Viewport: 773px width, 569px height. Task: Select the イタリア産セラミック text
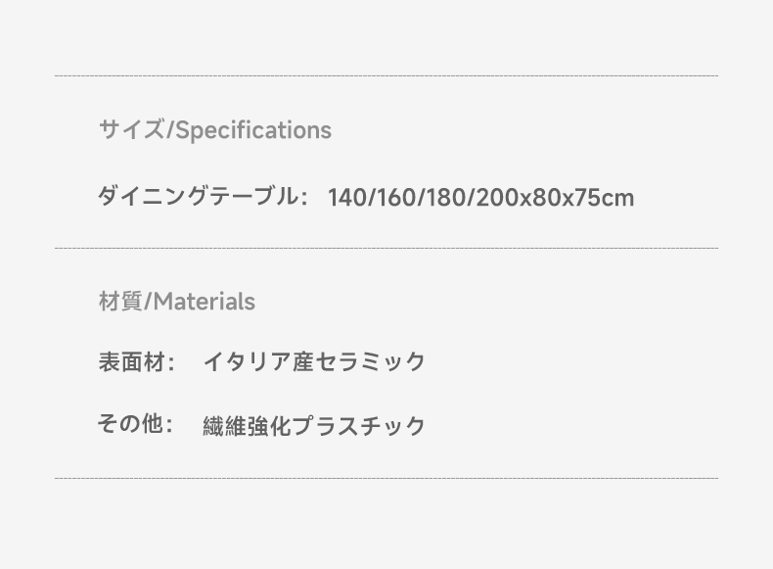(x=314, y=361)
